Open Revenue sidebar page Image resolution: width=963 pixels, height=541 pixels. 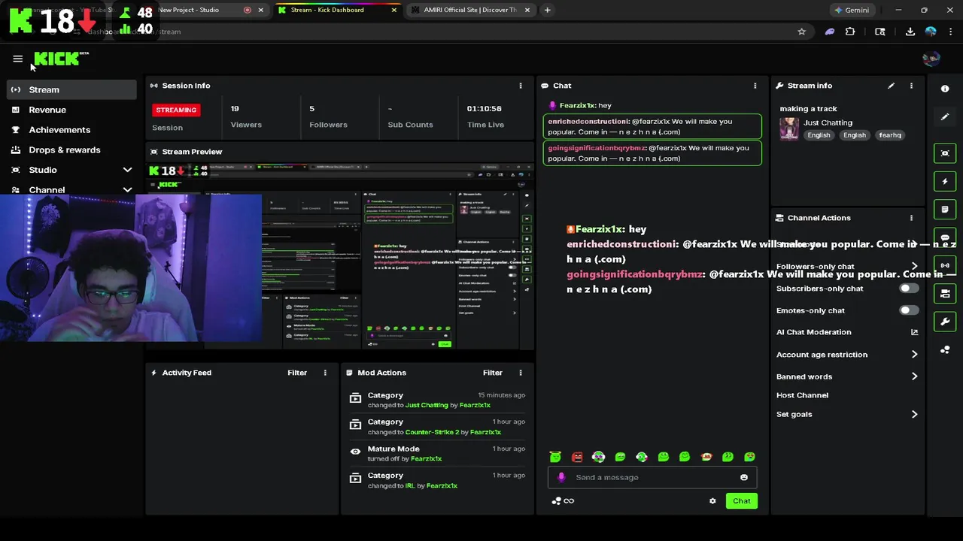point(71,110)
